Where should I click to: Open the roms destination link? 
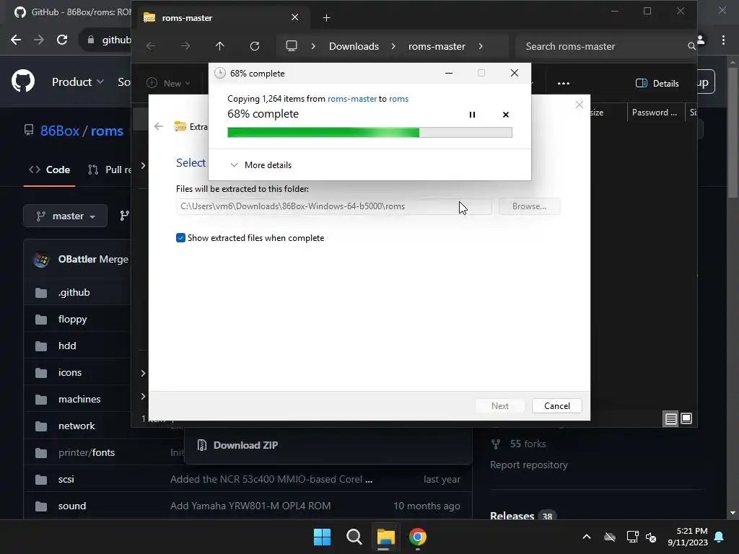[x=398, y=98]
